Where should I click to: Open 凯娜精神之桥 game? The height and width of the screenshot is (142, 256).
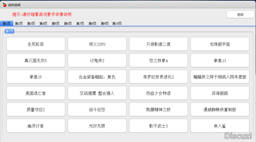(x=159, y=109)
